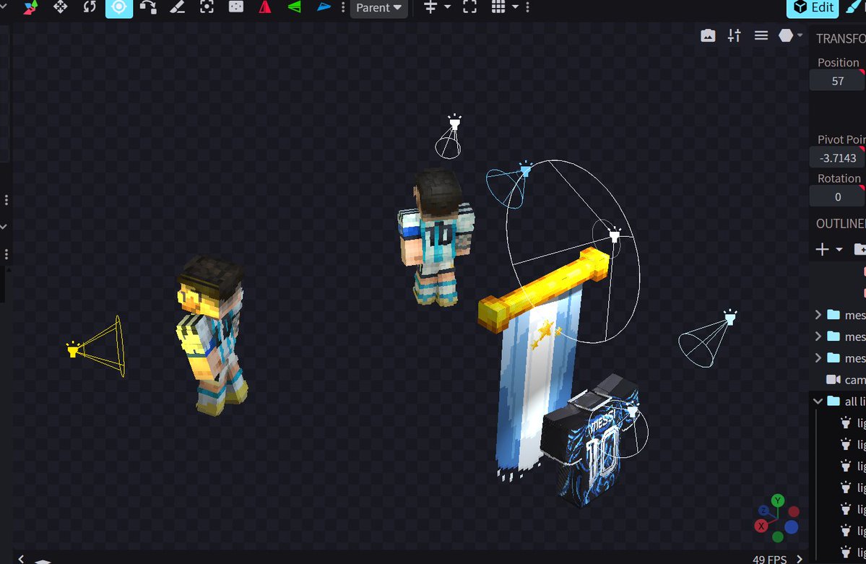Select the Pivot tool
The height and width of the screenshot is (564, 866).
click(118, 7)
